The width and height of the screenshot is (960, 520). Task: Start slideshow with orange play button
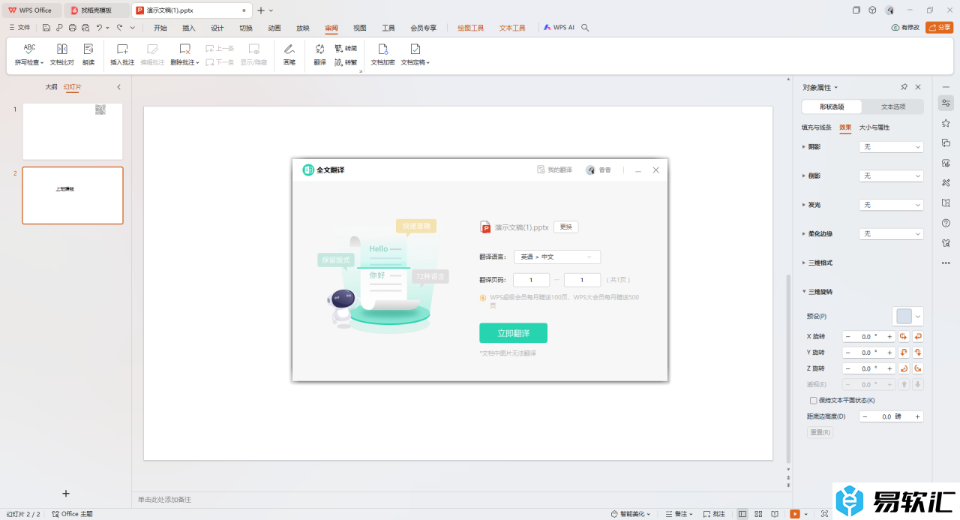[795, 514]
